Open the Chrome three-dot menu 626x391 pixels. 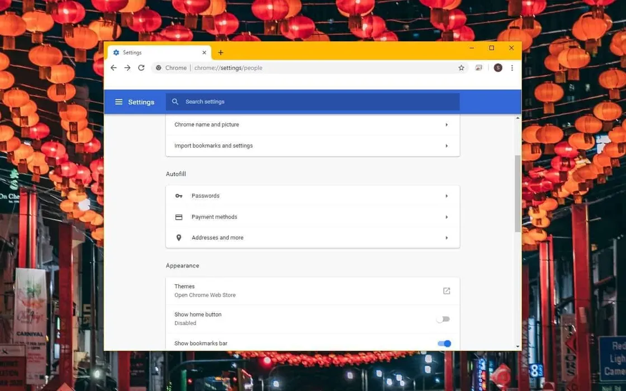513,68
